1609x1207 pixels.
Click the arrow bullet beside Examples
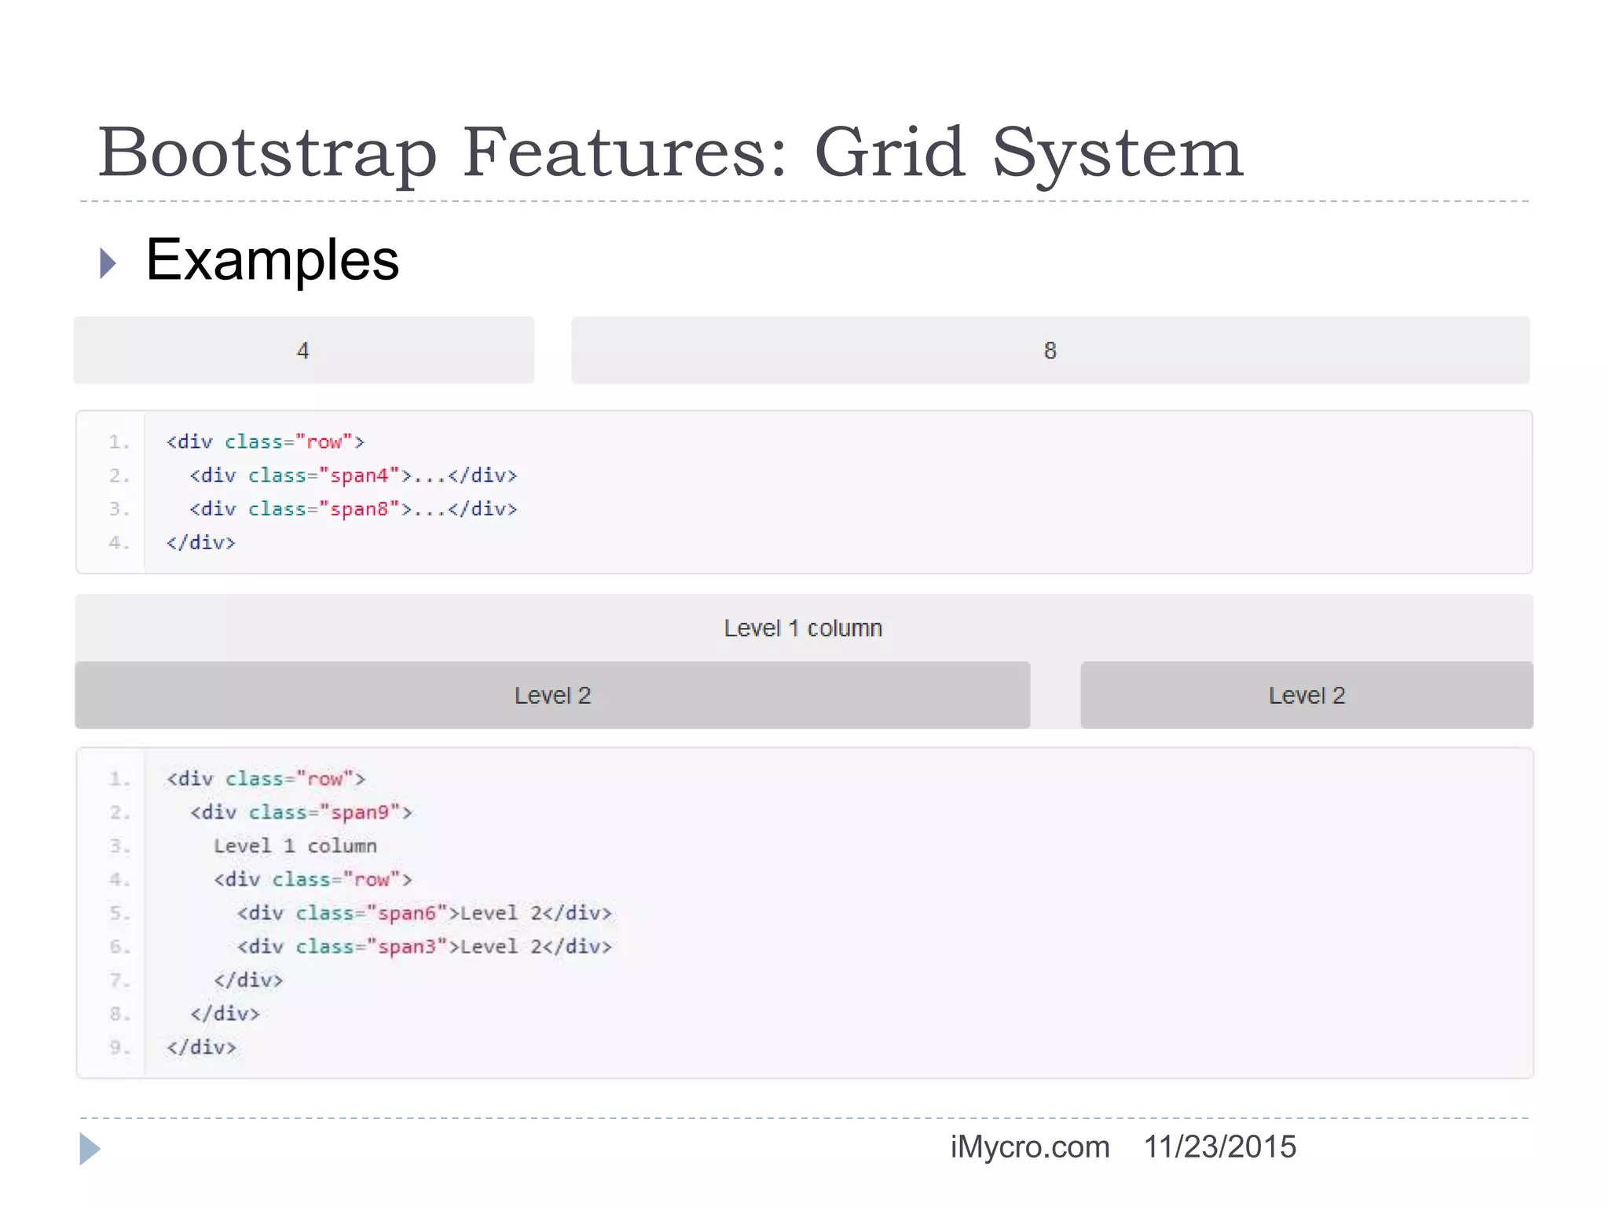tap(108, 263)
